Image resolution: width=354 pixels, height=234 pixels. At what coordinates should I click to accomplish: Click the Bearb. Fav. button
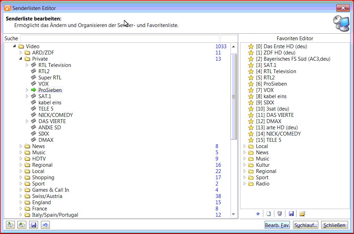click(x=277, y=225)
